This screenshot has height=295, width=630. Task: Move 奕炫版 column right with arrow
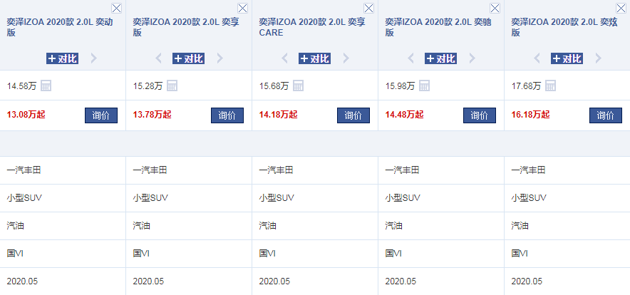(598, 58)
